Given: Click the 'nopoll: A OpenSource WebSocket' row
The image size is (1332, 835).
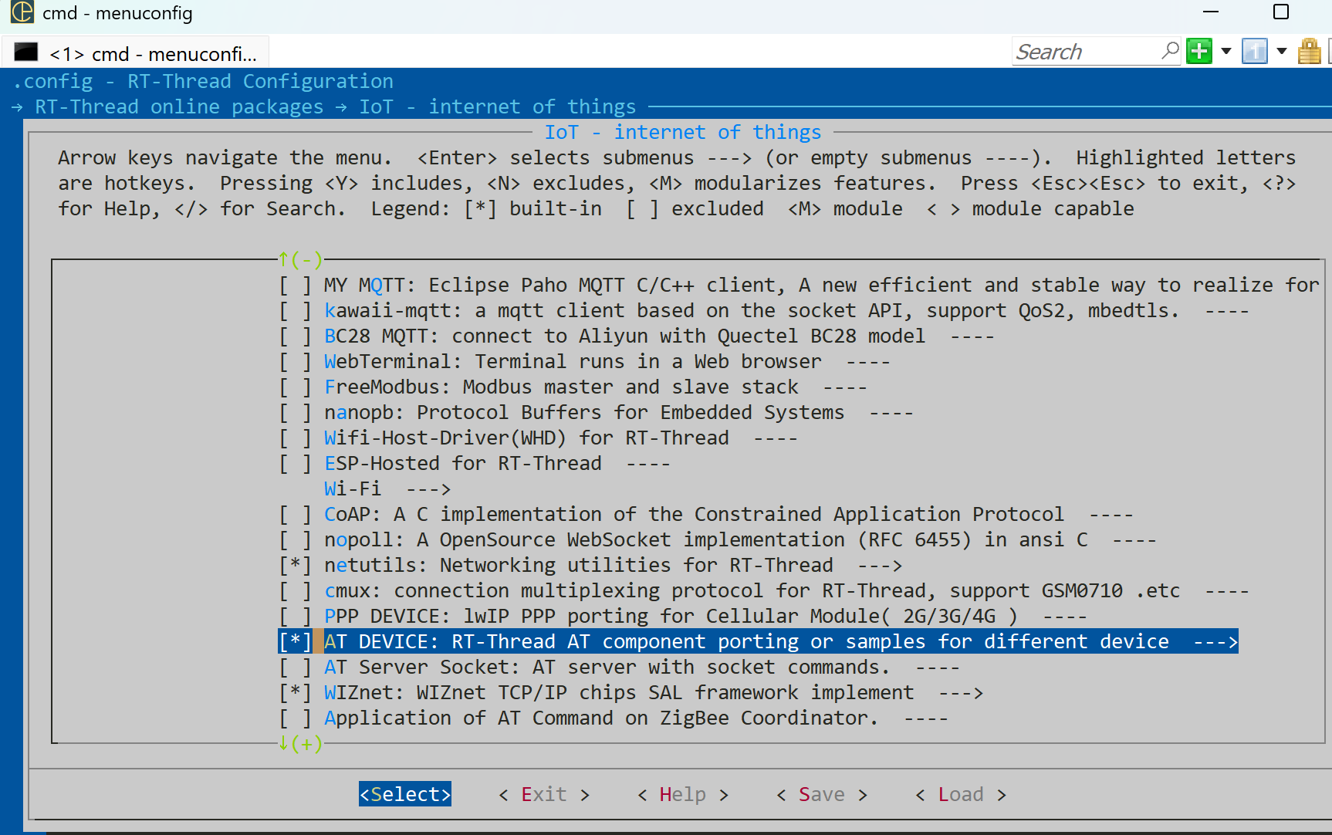Looking at the screenshot, I should (x=718, y=540).
